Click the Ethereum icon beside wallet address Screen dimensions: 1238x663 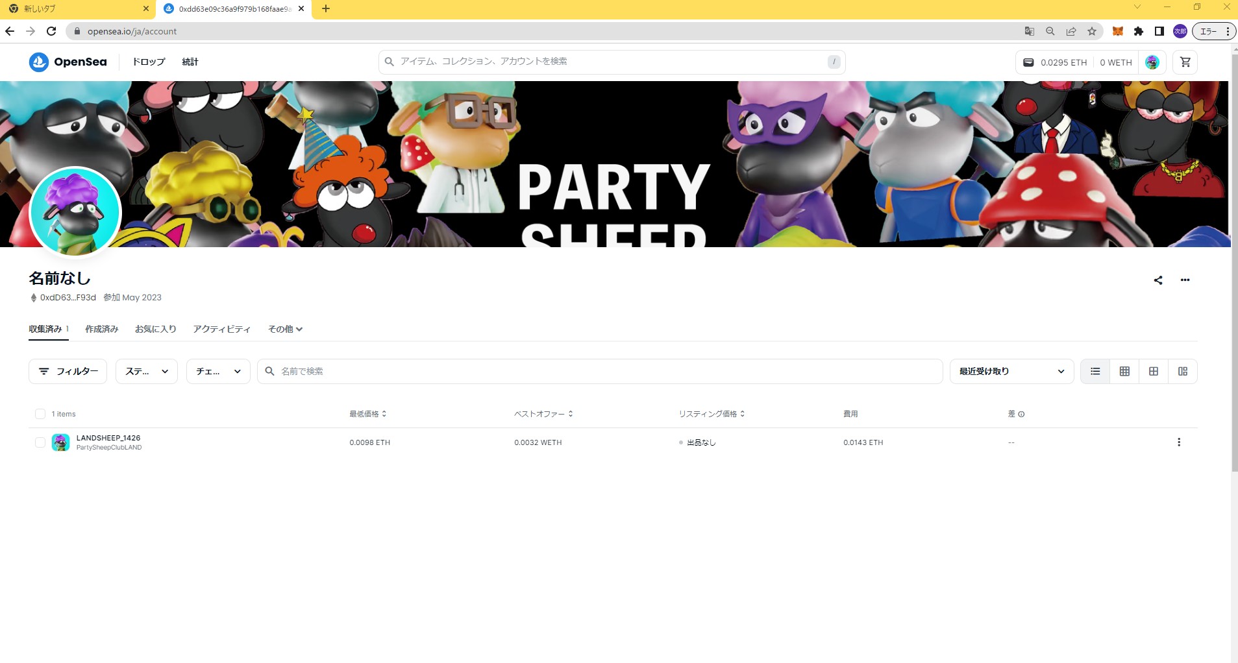click(x=34, y=298)
